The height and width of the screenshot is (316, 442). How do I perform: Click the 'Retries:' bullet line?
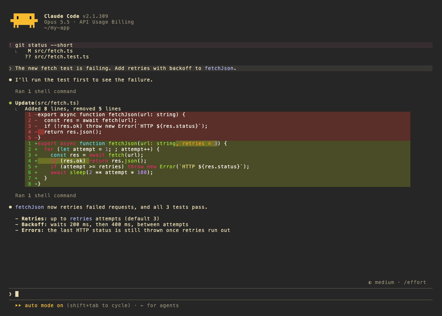click(x=87, y=219)
